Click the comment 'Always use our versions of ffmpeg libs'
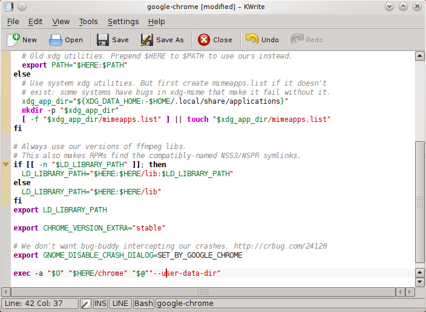Screen dimensions: 426x312 click(x=99, y=147)
